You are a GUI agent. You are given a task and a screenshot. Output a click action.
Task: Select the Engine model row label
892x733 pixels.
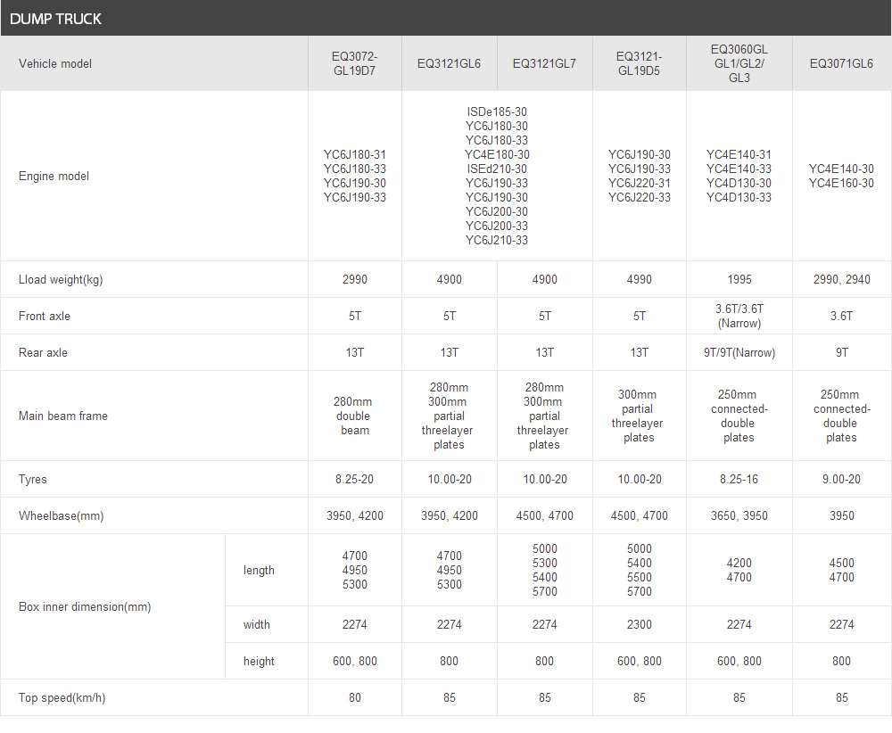click(54, 177)
